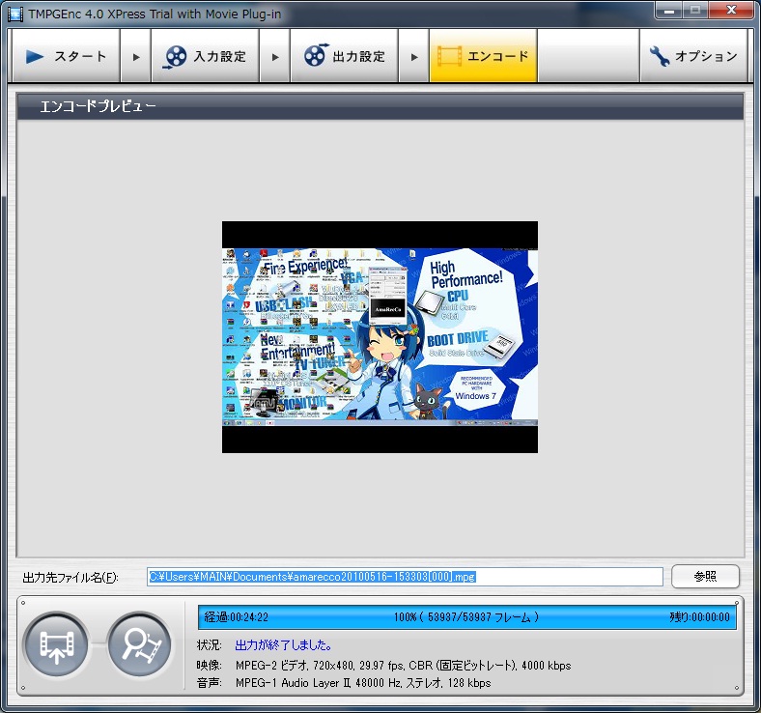
Task: Open the スタート (Start) stage tab
Action: coord(66,56)
